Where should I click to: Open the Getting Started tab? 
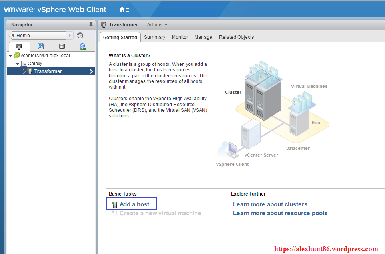(x=120, y=37)
